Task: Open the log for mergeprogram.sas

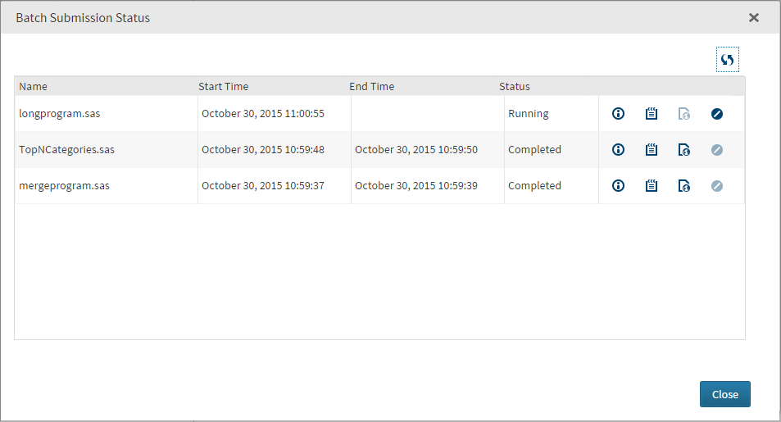Action: tap(652, 186)
